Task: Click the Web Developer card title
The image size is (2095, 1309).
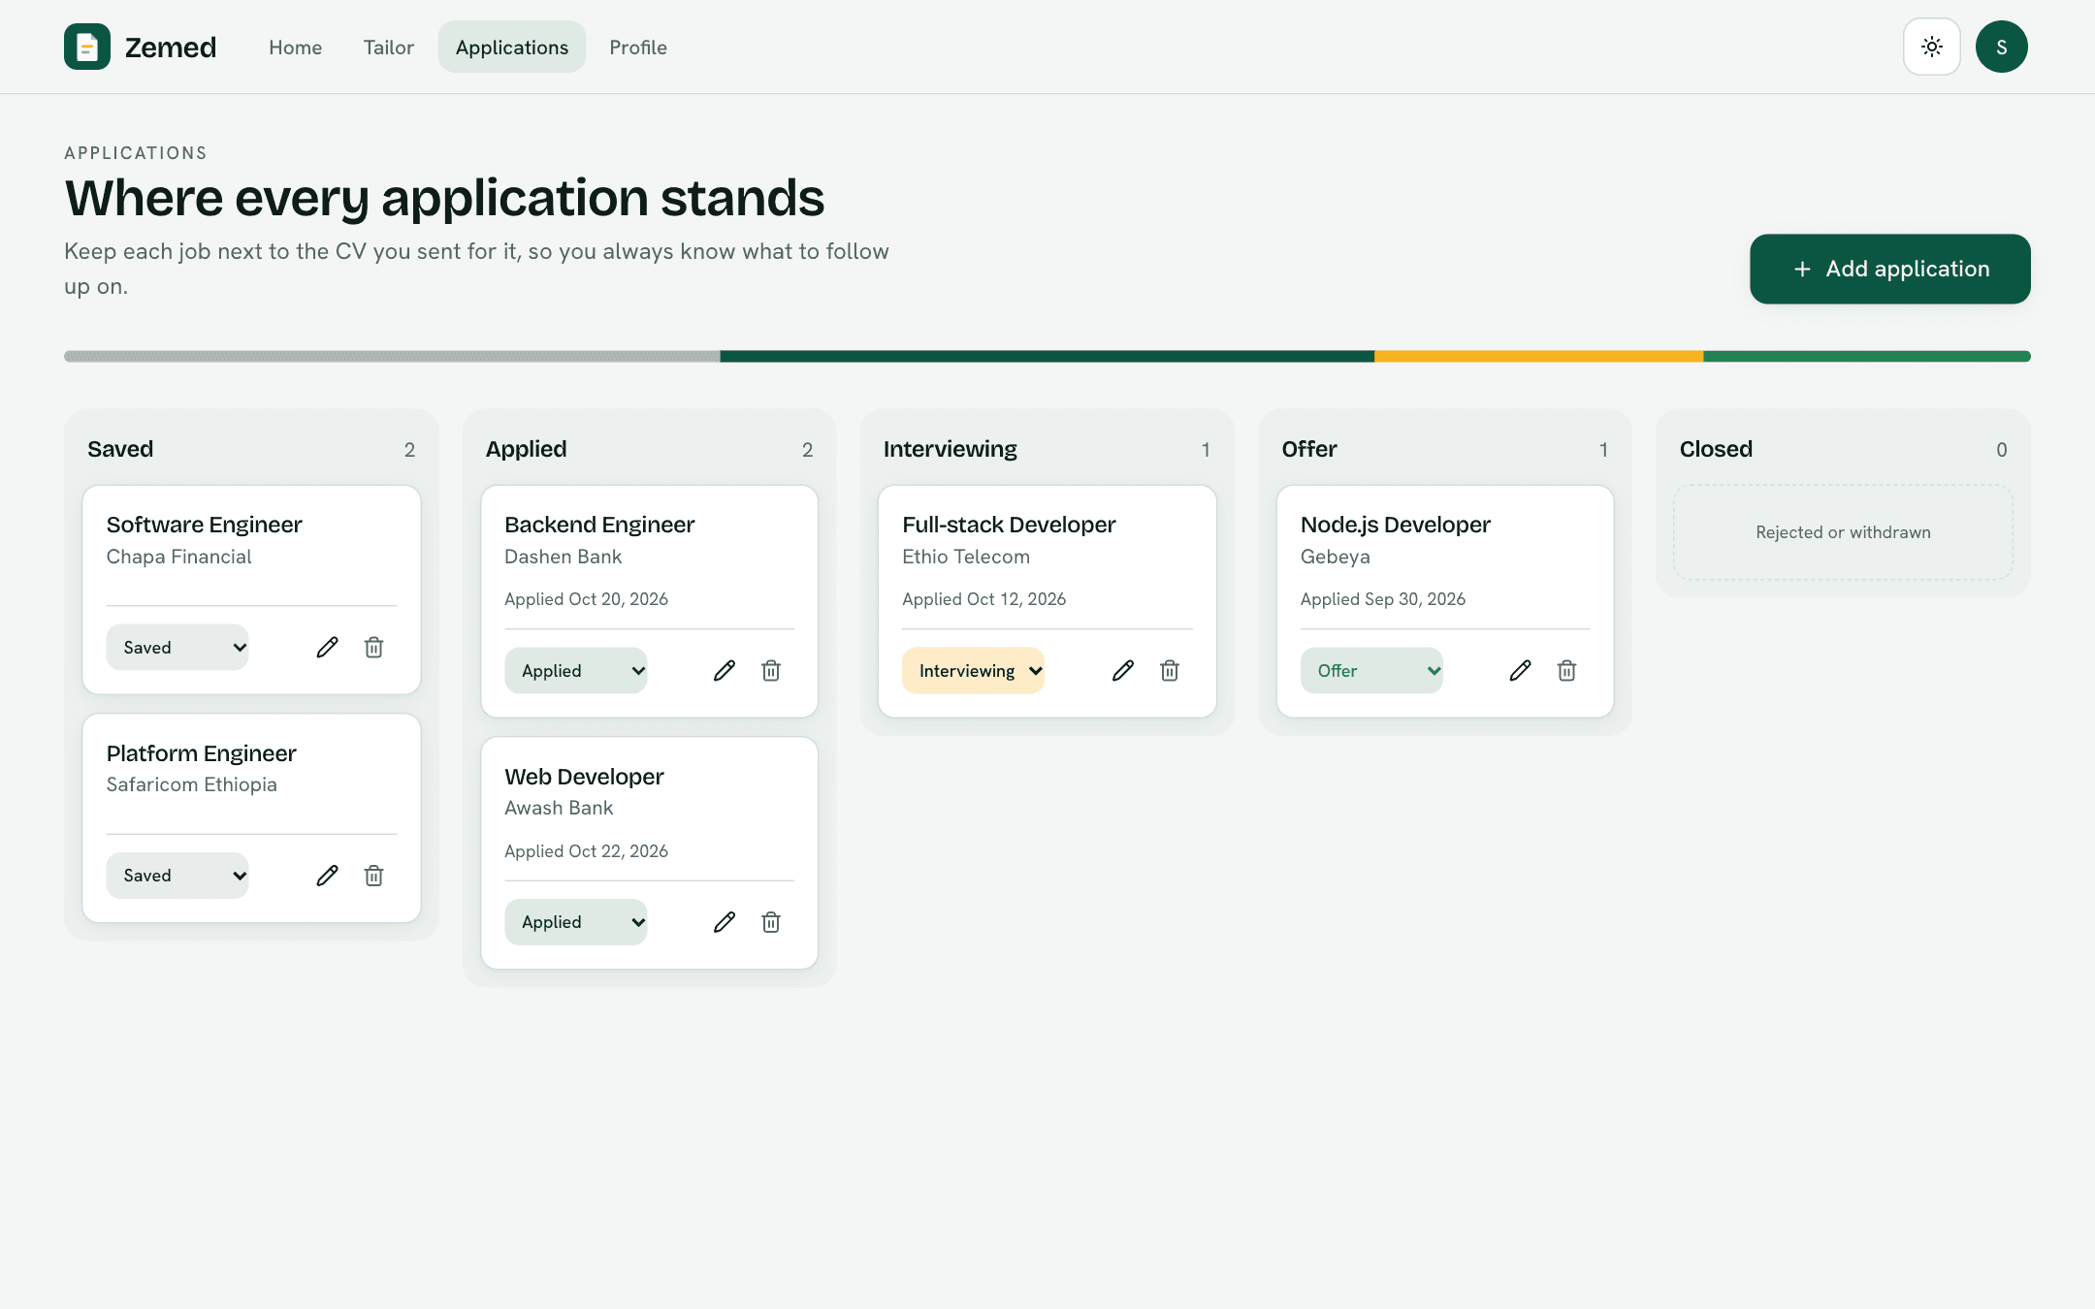Action: 584,777
